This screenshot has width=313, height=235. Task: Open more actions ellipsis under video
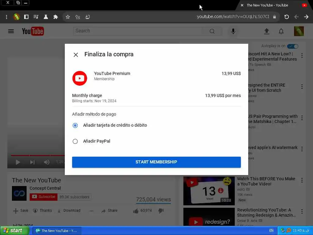[91, 211]
